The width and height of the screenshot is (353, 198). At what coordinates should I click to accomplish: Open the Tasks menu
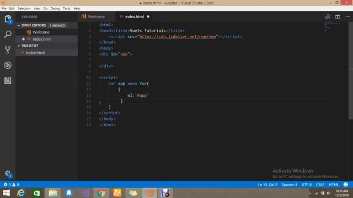(66, 9)
